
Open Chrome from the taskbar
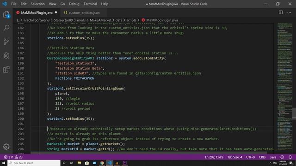[102, 163]
